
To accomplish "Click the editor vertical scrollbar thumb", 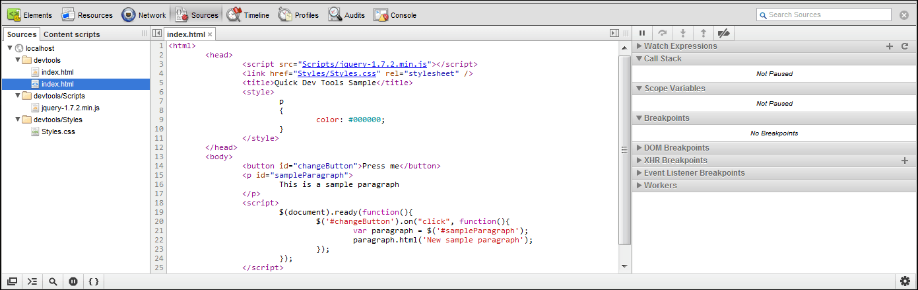I will pos(624,150).
